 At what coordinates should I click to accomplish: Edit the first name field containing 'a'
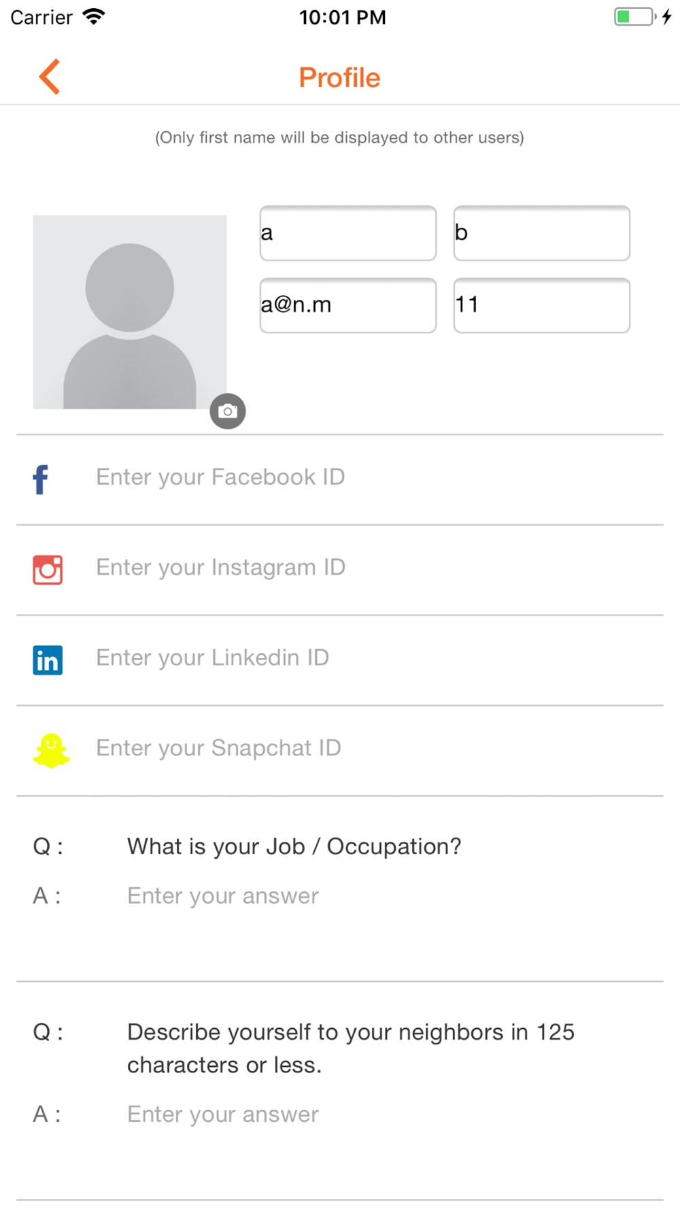348,233
